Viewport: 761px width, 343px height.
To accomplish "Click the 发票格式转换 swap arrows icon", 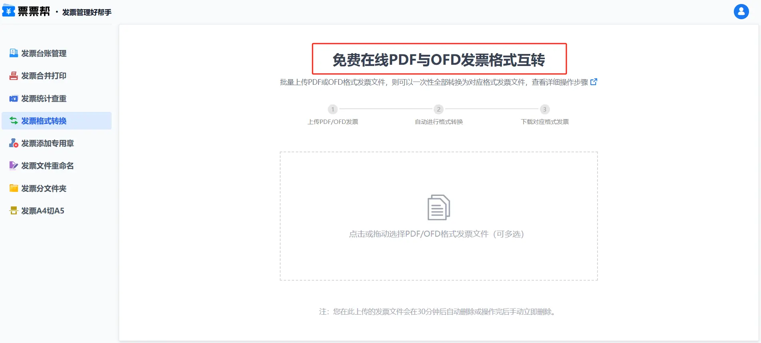I will pyautogui.click(x=14, y=121).
